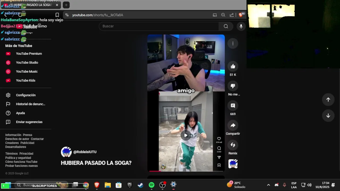Open File Explorer from the taskbar
340x191 pixels.
108,185
